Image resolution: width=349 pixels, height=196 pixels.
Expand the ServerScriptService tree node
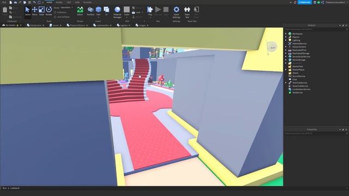click(286, 57)
